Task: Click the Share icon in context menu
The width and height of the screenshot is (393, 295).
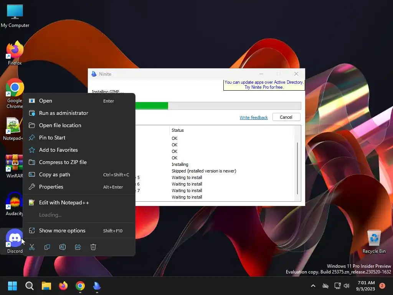Action: pyautogui.click(x=78, y=247)
